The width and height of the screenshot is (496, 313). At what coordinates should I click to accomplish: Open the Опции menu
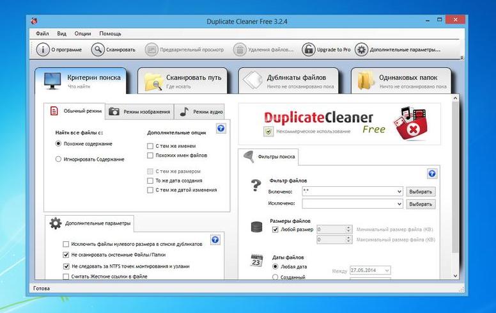coord(82,33)
